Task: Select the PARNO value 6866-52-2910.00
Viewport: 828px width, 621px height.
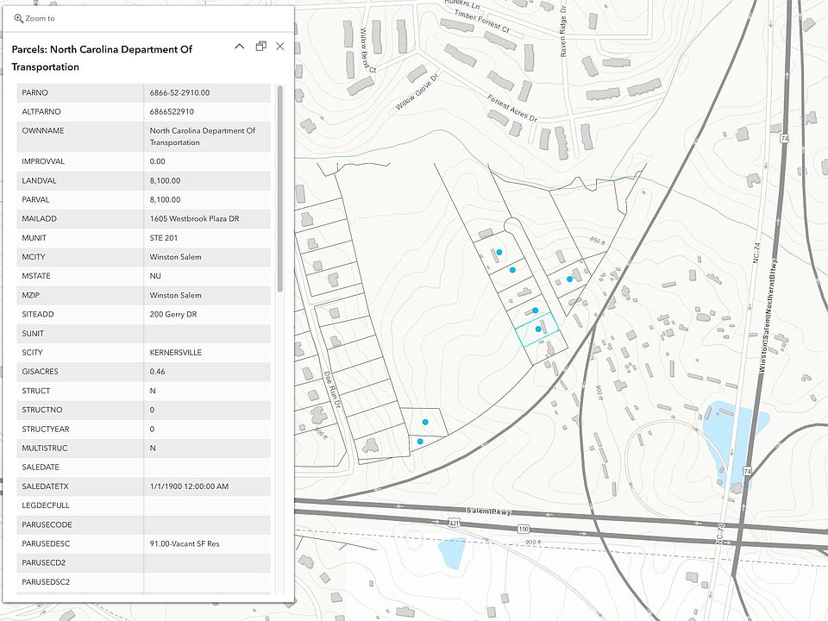Action: click(179, 92)
